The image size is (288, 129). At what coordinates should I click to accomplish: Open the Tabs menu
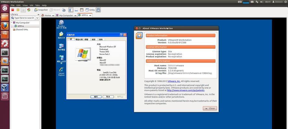coord(38,5)
